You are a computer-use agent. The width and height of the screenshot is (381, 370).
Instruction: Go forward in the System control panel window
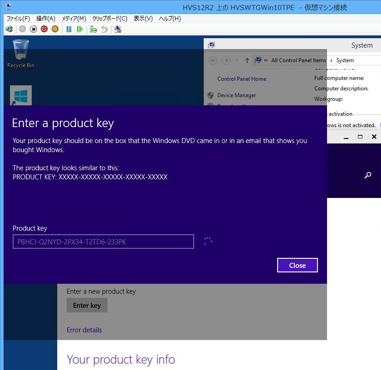[226, 60]
